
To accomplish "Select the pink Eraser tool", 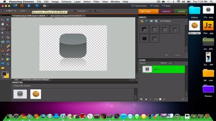I will (x=8, y=50).
